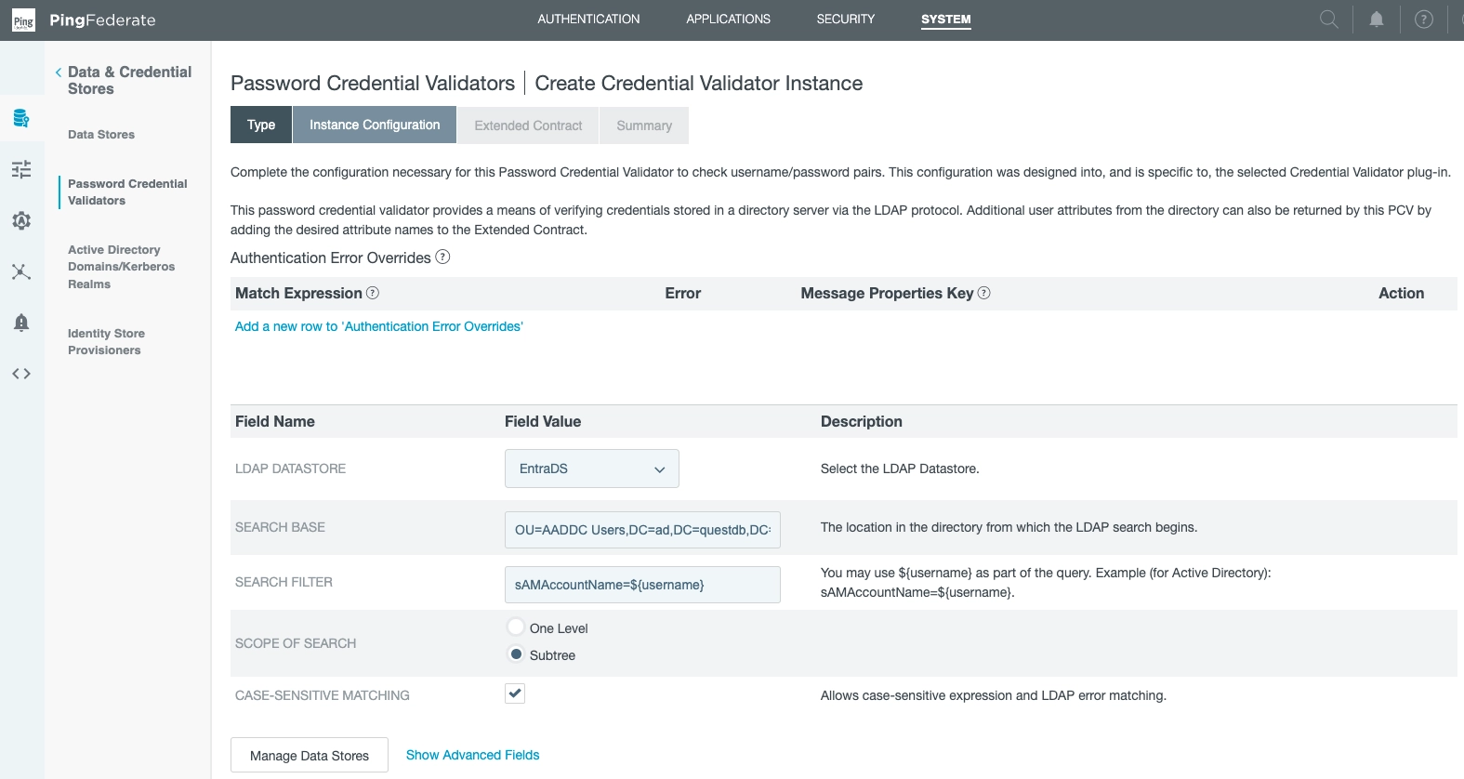The height and width of the screenshot is (779, 1464).
Task: Expand Show Advanced Fields
Action: [x=472, y=755]
